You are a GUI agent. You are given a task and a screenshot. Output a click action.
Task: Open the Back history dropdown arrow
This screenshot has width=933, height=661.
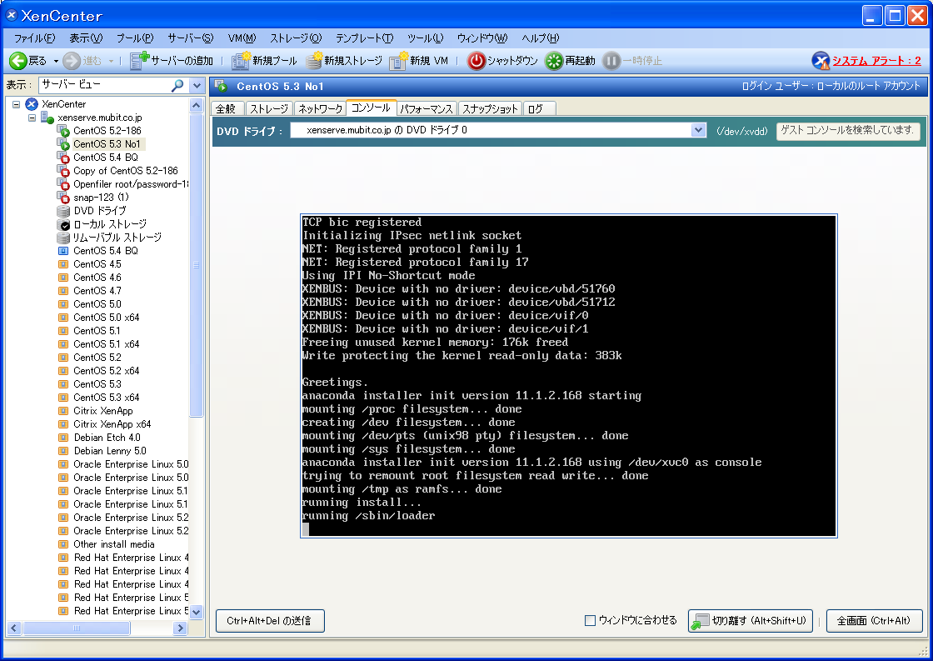[56, 62]
